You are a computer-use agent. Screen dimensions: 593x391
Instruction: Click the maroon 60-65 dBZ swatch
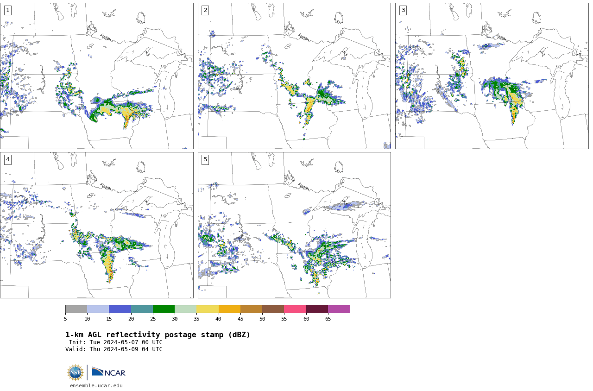[x=317, y=309]
